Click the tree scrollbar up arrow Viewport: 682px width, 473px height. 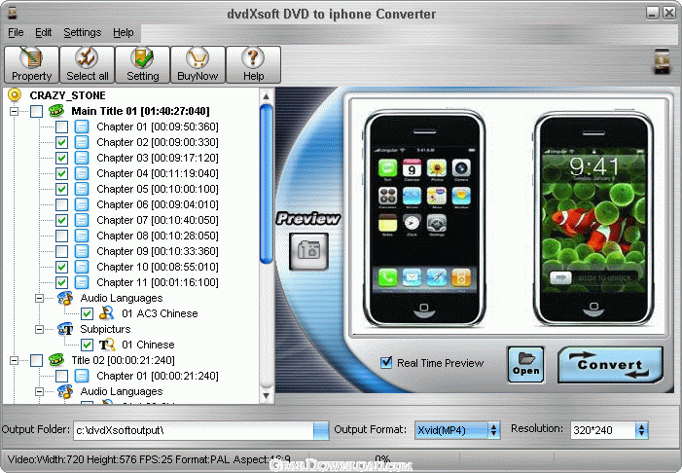[x=267, y=95]
